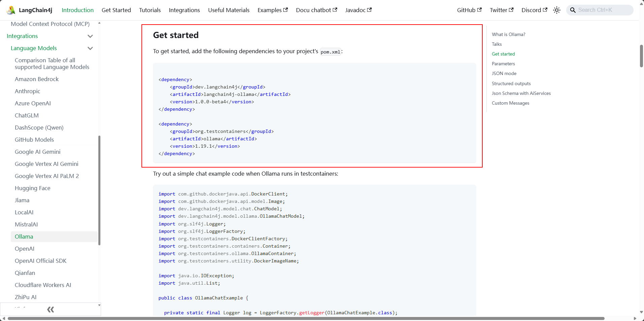The image size is (644, 321).
Task: Select Cloudflare Workers AI in sidebar
Action: (43, 285)
